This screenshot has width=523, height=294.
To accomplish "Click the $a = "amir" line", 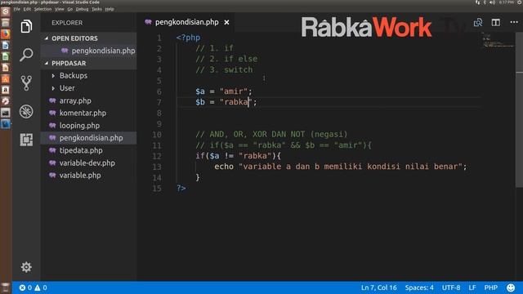I will [224, 91].
